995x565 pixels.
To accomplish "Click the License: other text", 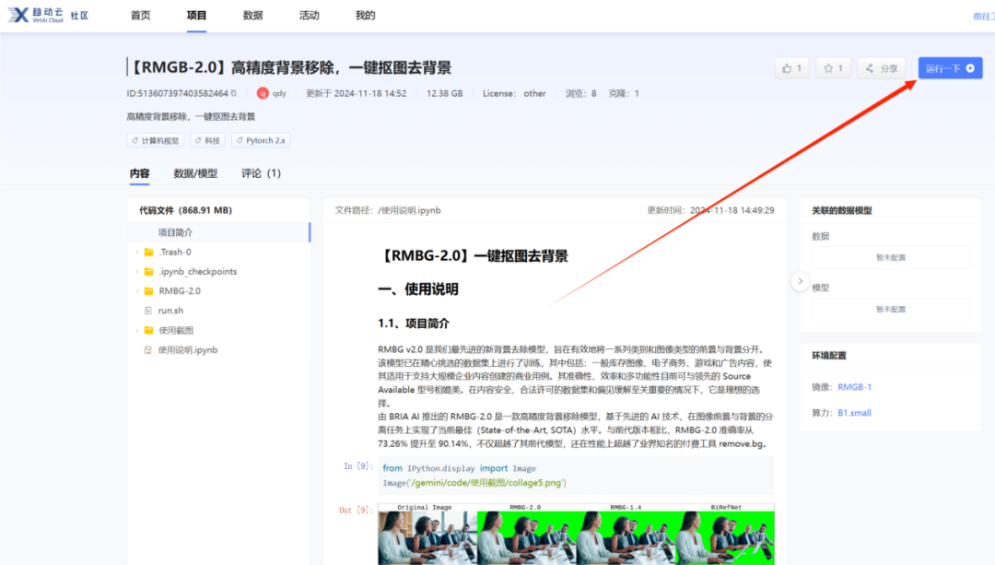I will (514, 93).
